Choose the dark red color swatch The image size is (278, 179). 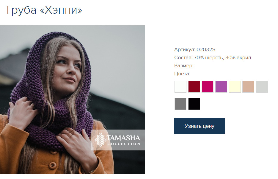tap(194, 87)
